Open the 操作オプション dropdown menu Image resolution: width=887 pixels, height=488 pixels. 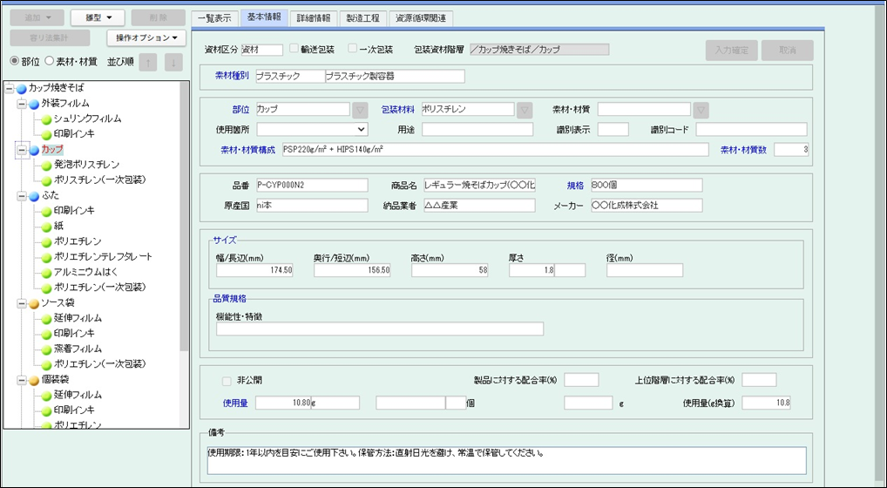pyautogui.click(x=146, y=37)
